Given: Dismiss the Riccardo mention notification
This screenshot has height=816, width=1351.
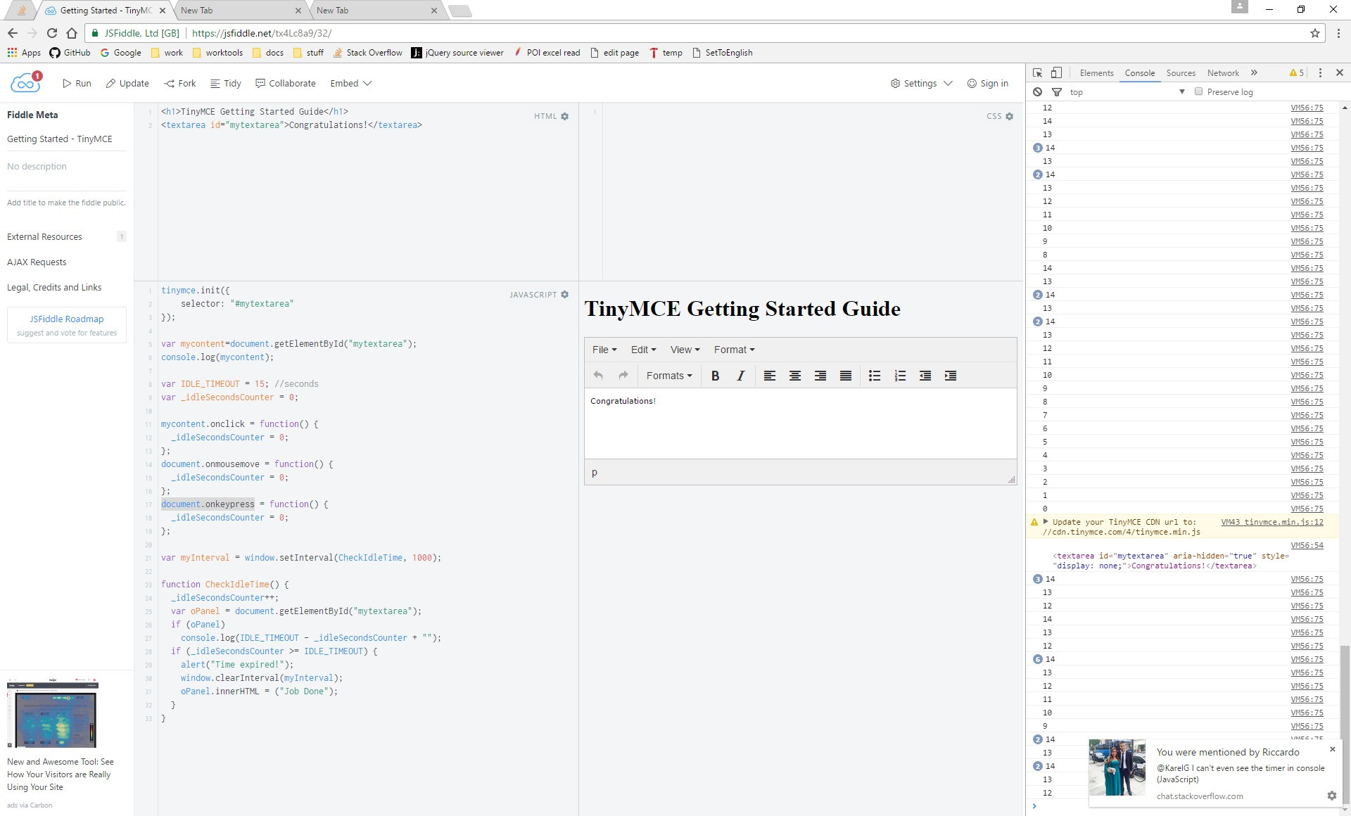Looking at the screenshot, I should (1332, 749).
